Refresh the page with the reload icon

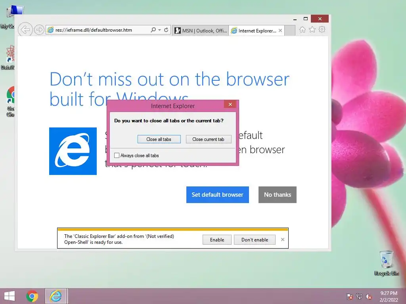(x=166, y=30)
